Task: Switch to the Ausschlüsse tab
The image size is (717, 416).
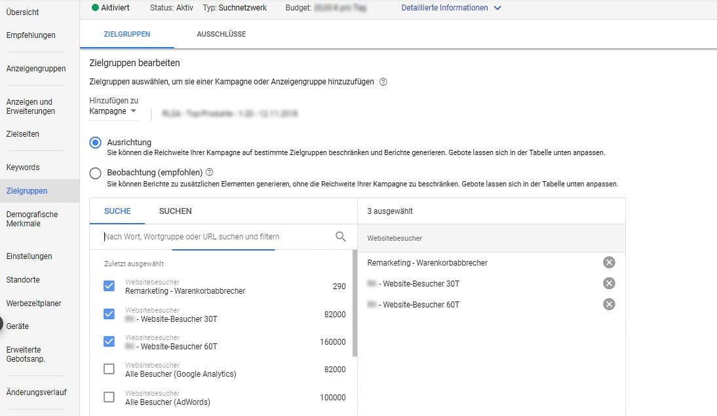Action: tap(221, 34)
